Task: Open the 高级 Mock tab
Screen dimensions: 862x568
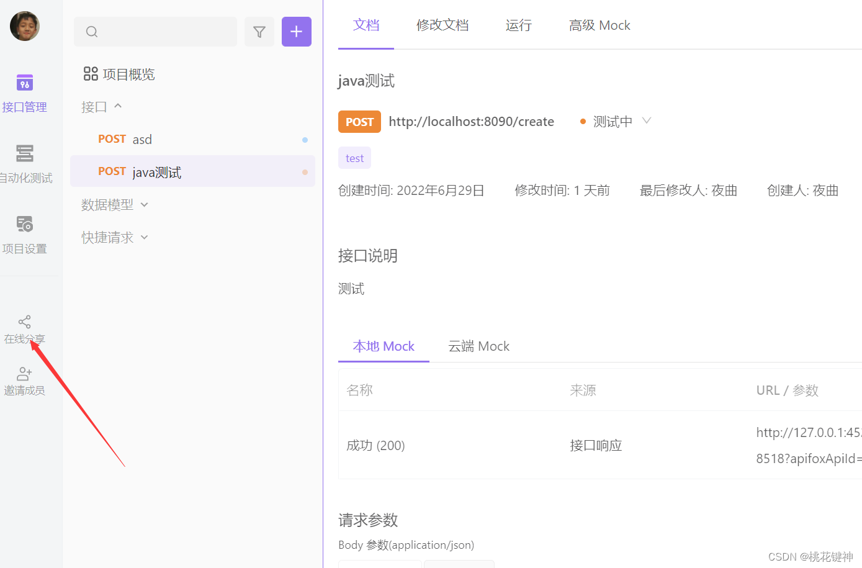Action: [x=599, y=25]
